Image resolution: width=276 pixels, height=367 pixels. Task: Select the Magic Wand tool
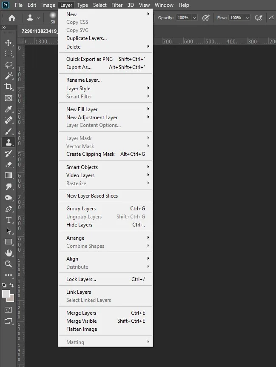click(9, 76)
